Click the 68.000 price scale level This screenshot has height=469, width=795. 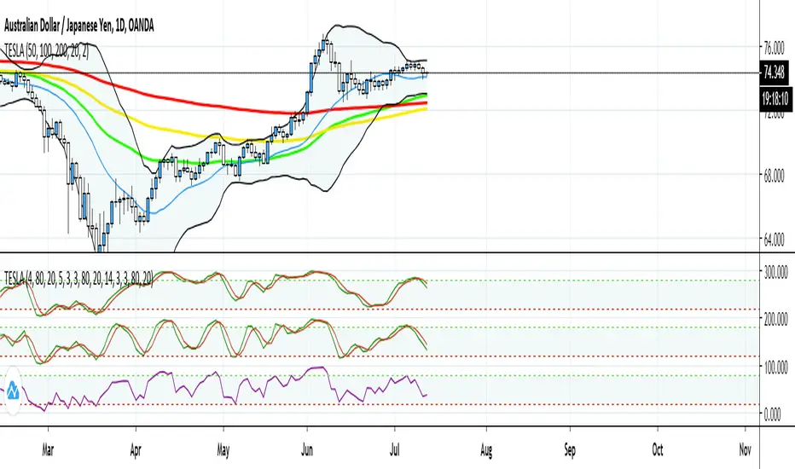tap(775, 176)
